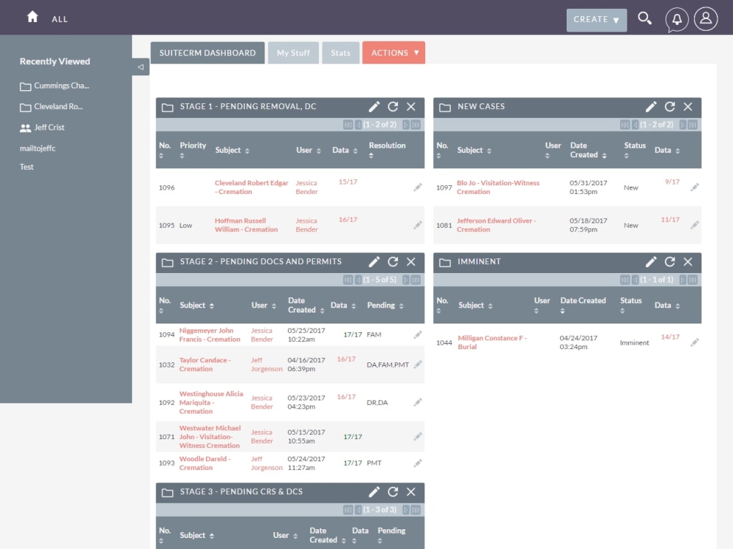The height and width of the screenshot is (549, 733).
Task: Sort Stage 2 by Pending column
Action: coord(386,305)
